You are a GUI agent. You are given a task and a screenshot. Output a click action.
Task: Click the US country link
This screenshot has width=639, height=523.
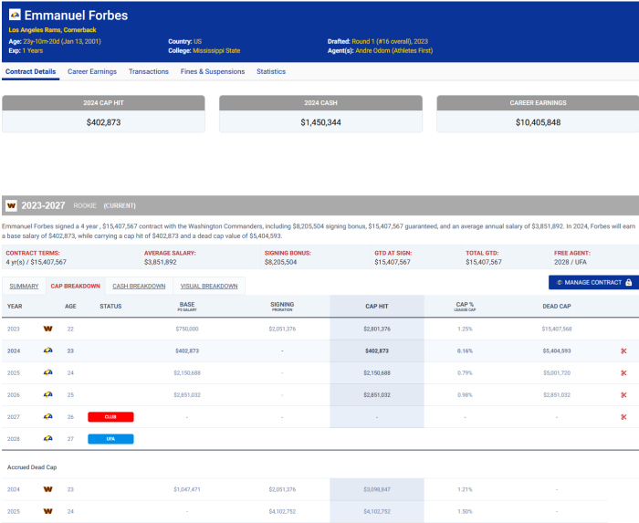198,41
